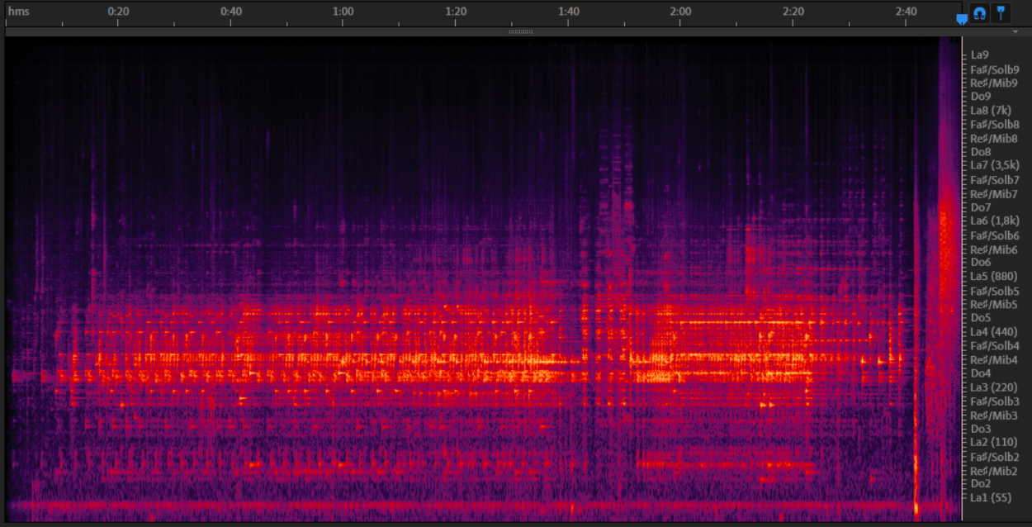The height and width of the screenshot is (527, 1032).
Task: Click the 0:40 mark on the timeline
Action: [230, 12]
